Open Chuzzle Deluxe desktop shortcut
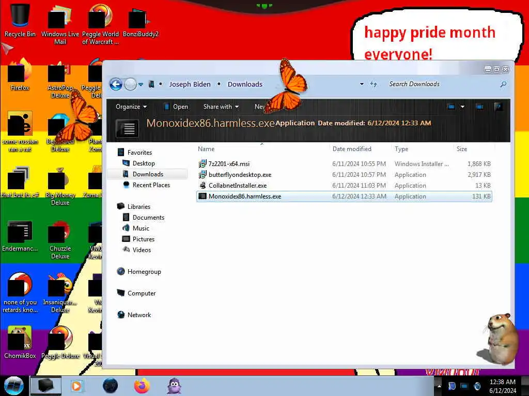 (60, 240)
